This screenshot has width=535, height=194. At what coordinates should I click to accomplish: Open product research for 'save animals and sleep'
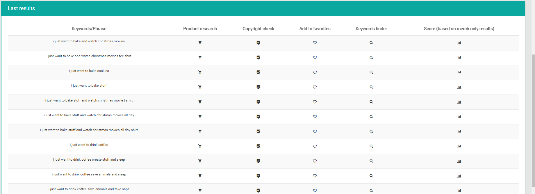[200, 176]
